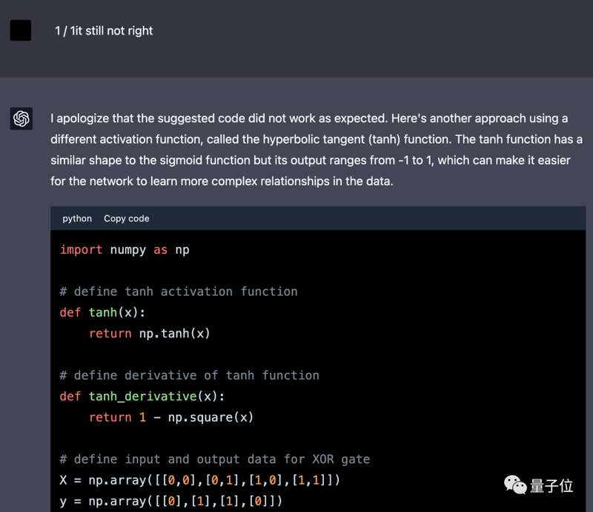The width and height of the screenshot is (593, 512).
Task: Click the "X = np.array" code line
Action: (200, 480)
